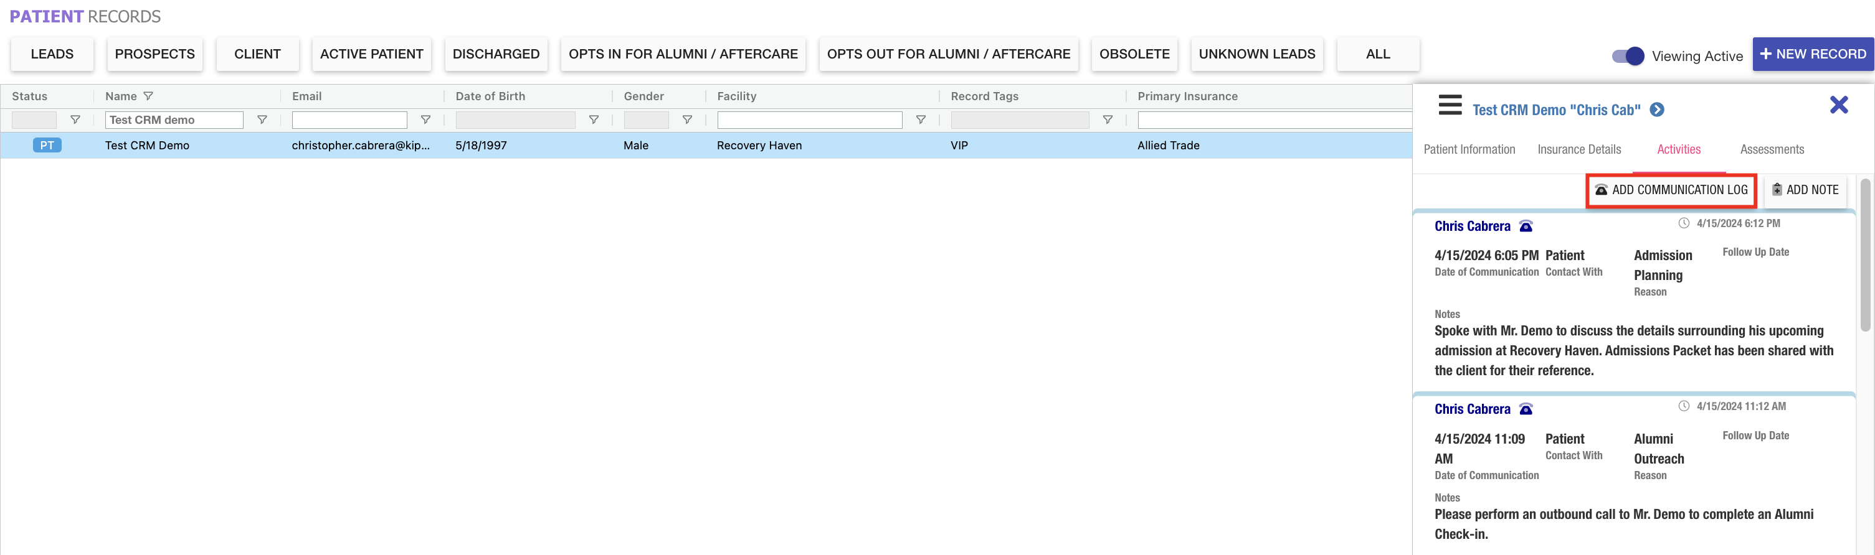1875x555 pixels.
Task: Click the activities panel vertical scrollbar
Action: click(x=1865, y=254)
